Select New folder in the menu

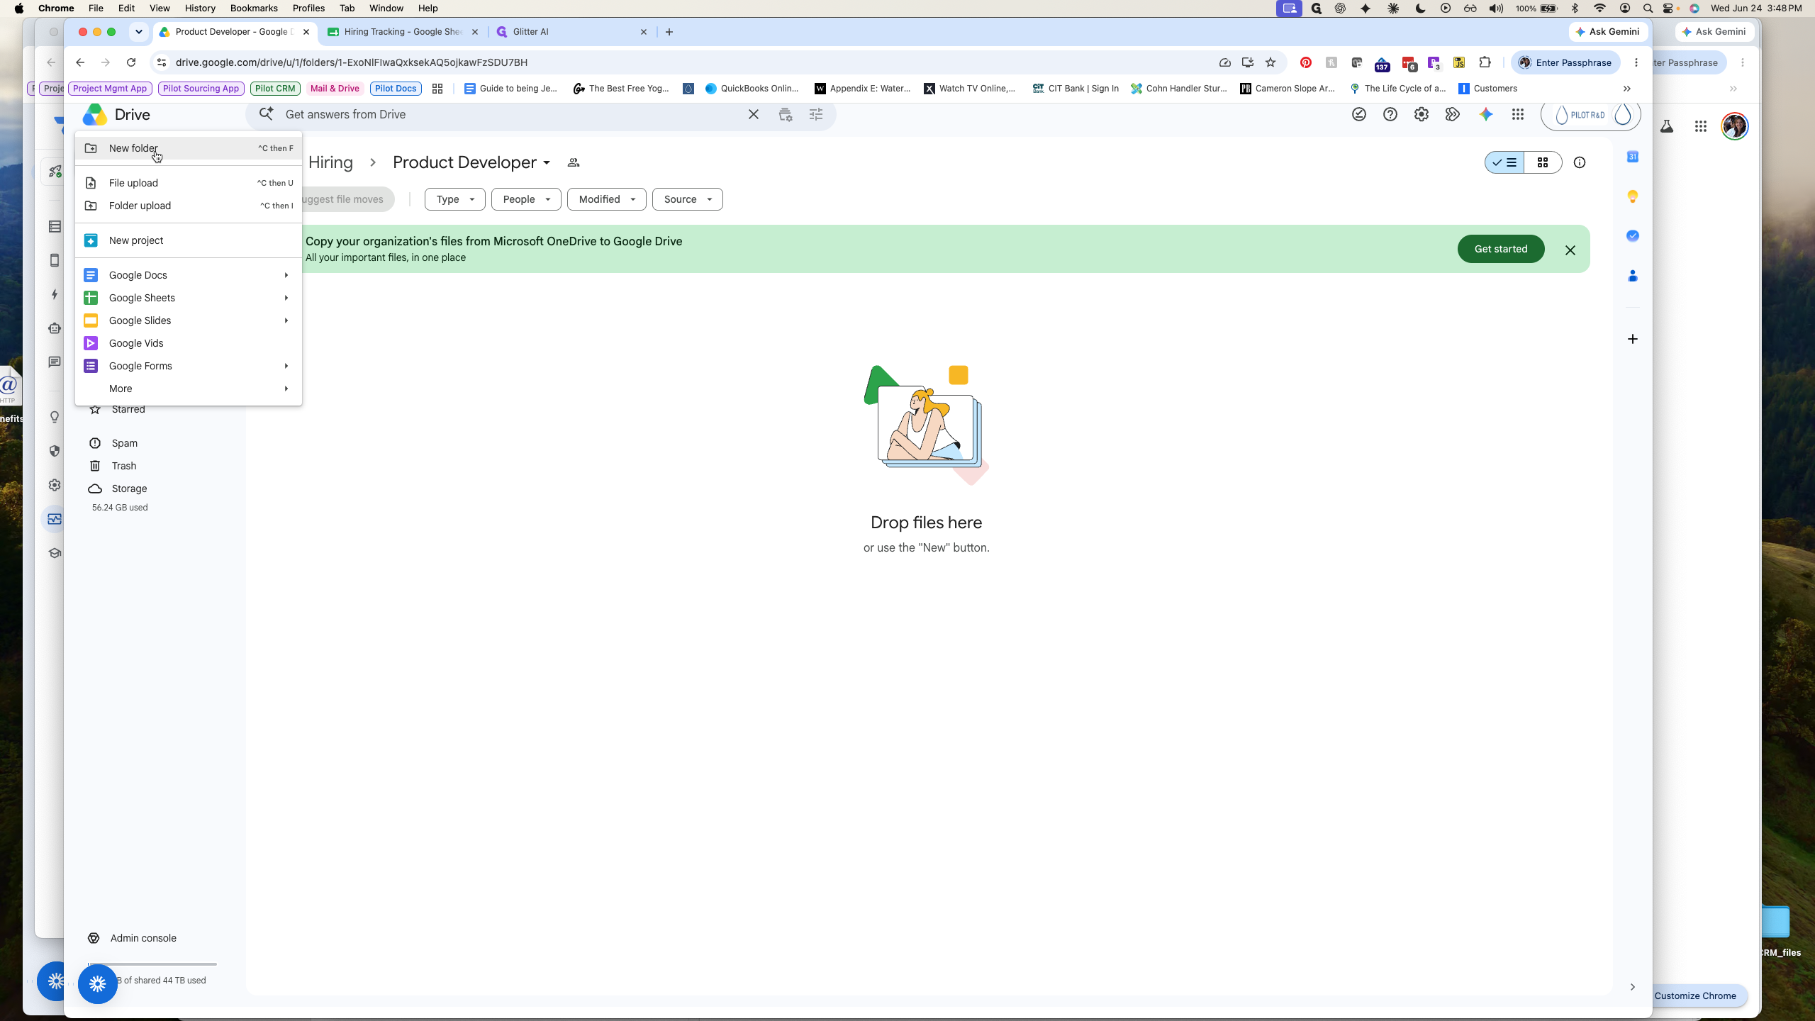tap(189, 148)
